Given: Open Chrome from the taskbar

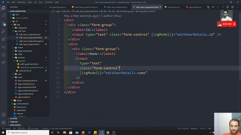Looking at the screenshot, I should (108, 132).
